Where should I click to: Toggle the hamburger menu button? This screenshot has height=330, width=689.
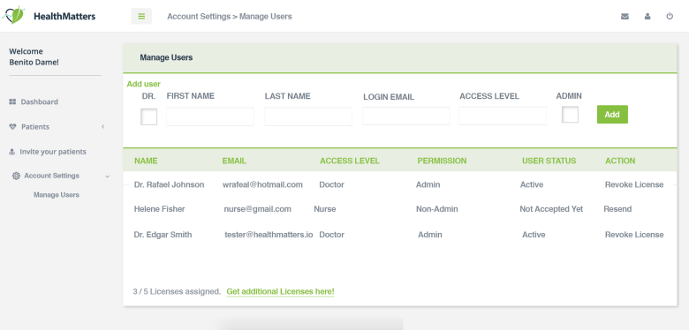(x=141, y=16)
